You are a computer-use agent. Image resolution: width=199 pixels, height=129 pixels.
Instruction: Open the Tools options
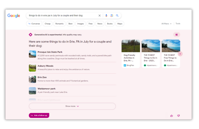[178, 24]
